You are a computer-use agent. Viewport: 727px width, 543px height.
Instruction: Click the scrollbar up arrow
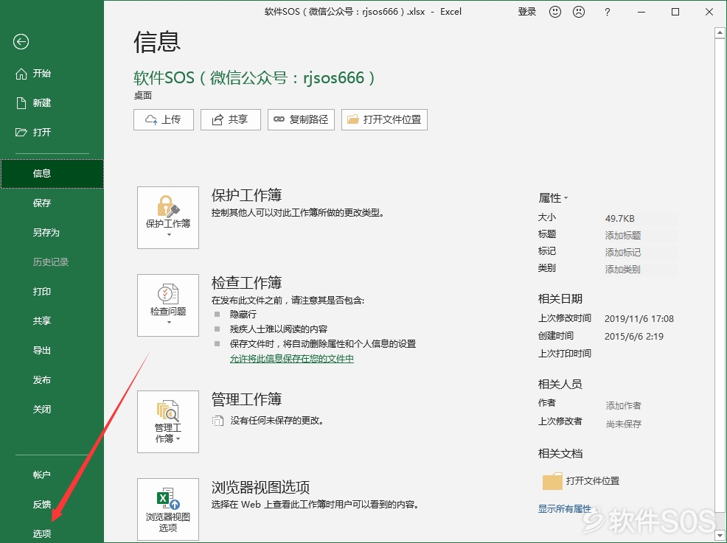pos(720,32)
